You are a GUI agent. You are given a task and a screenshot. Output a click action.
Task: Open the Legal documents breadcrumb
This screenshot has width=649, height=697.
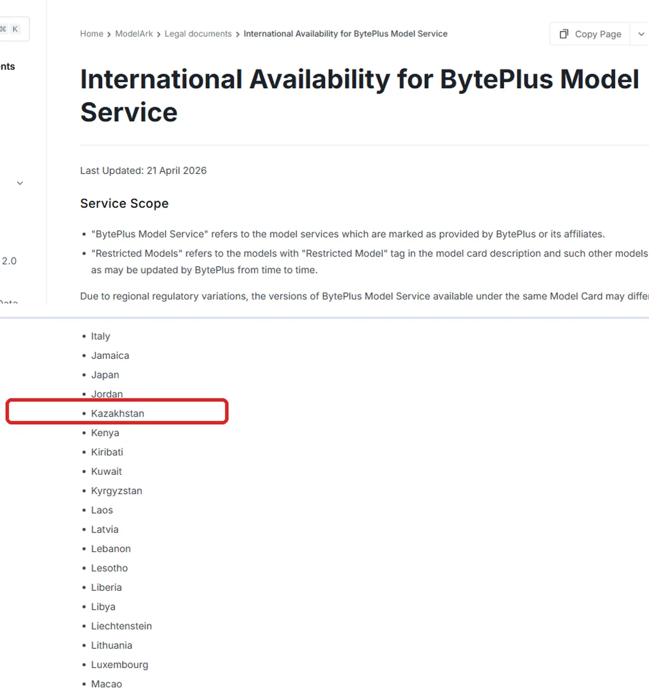click(x=198, y=34)
